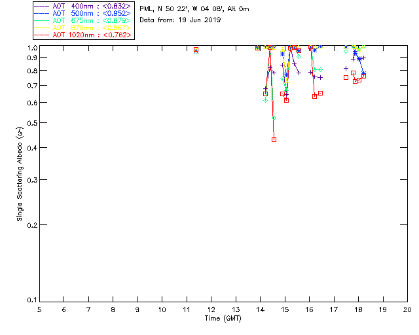This screenshot has width=419, height=335.
Task: Click the lowest red square data point
Action: (x=274, y=139)
